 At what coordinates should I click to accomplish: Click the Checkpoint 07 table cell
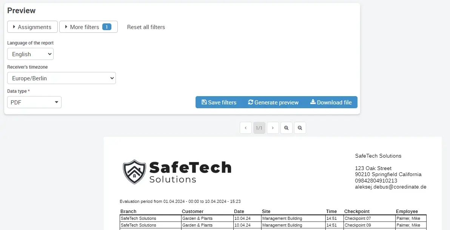[358, 218]
